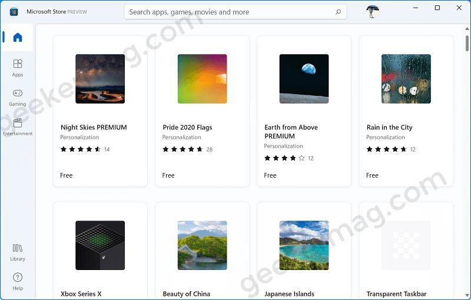Click the Japanese Islands title
Image resolution: width=471 pixels, height=300 pixels.
pyautogui.click(x=289, y=294)
